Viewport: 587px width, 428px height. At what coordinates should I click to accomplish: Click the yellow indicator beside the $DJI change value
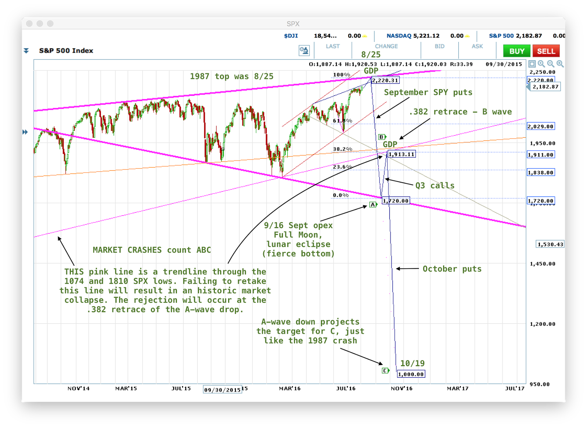[x=364, y=36]
